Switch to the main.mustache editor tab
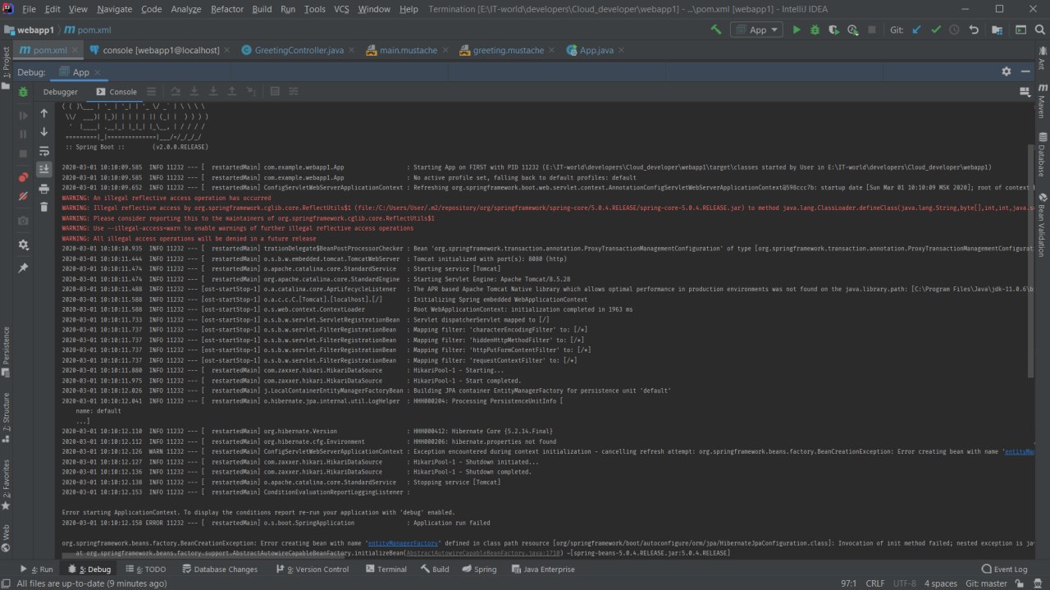The image size is (1050, 590). [x=408, y=50]
